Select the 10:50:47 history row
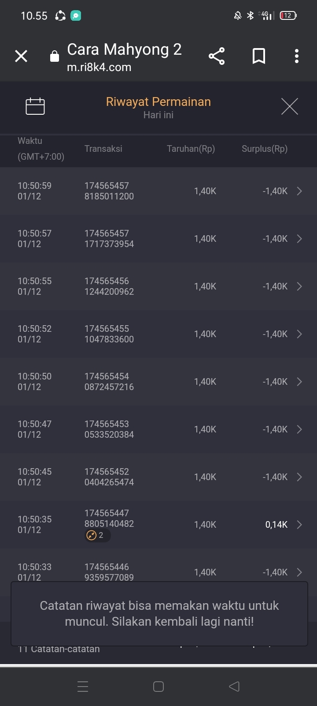This screenshot has width=317, height=706. [x=158, y=429]
